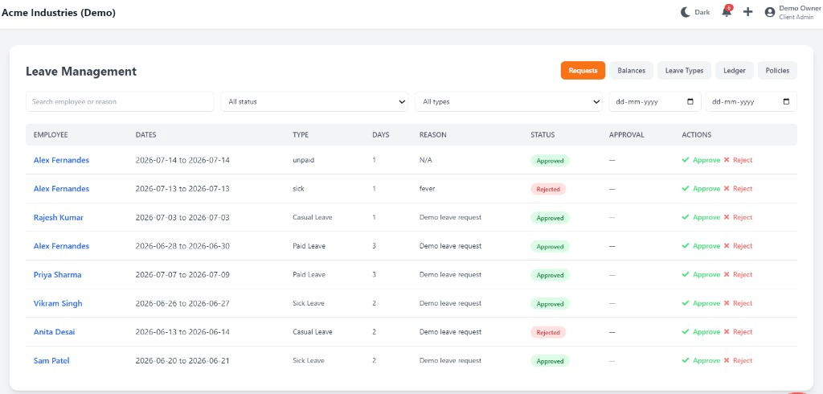Reject Alex Fernandes Paid Leave request

click(x=738, y=246)
